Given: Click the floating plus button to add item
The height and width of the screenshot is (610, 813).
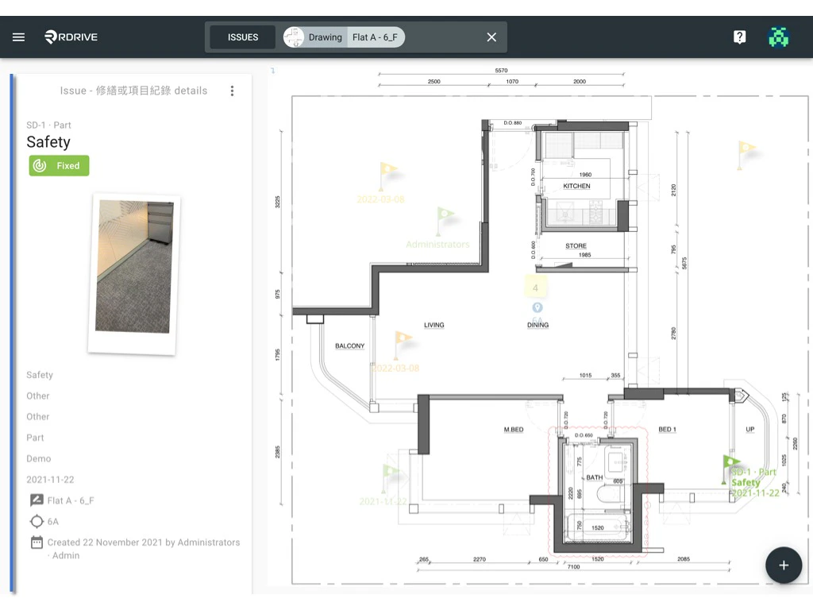Looking at the screenshot, I should tap(783, 565).
